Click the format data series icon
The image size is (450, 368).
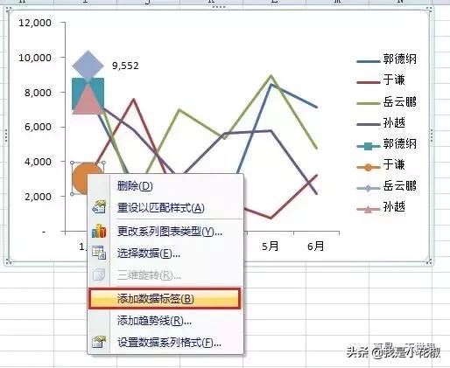click(99, 342)
